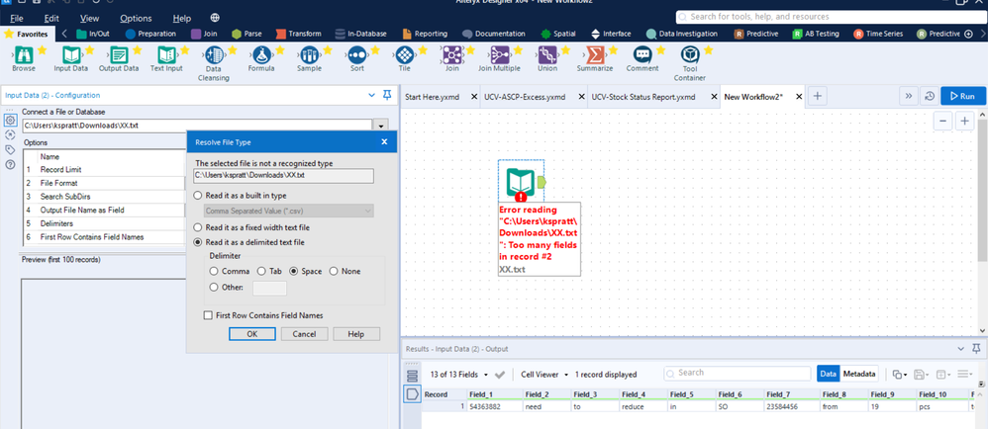The height and width of the screenshot is (429, 988).
Task: Switch to UCV-Stock Status Report.yxmd tab
Action: click(643, 97)
